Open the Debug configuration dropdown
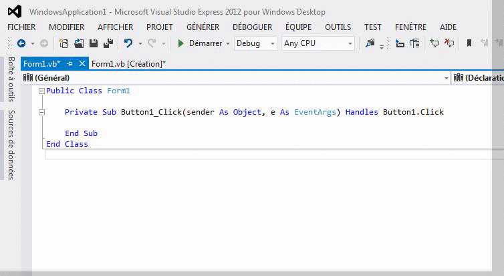This screenshot has height=276, width=504. click(255, 43)
